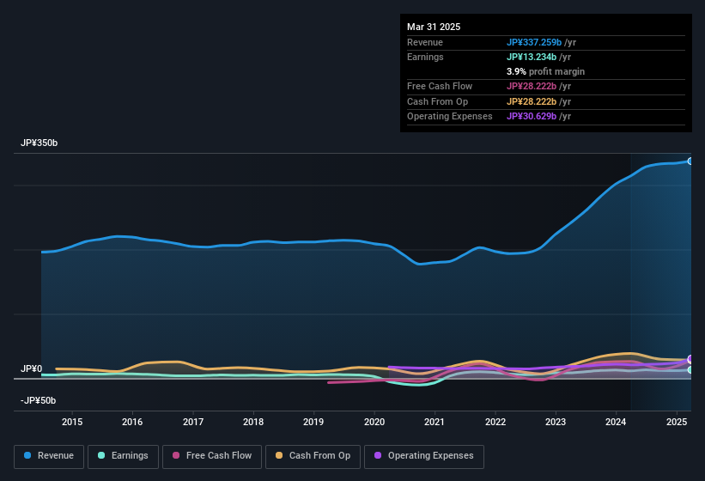Toggle the Cash From Op legend button

click(313, 457)
